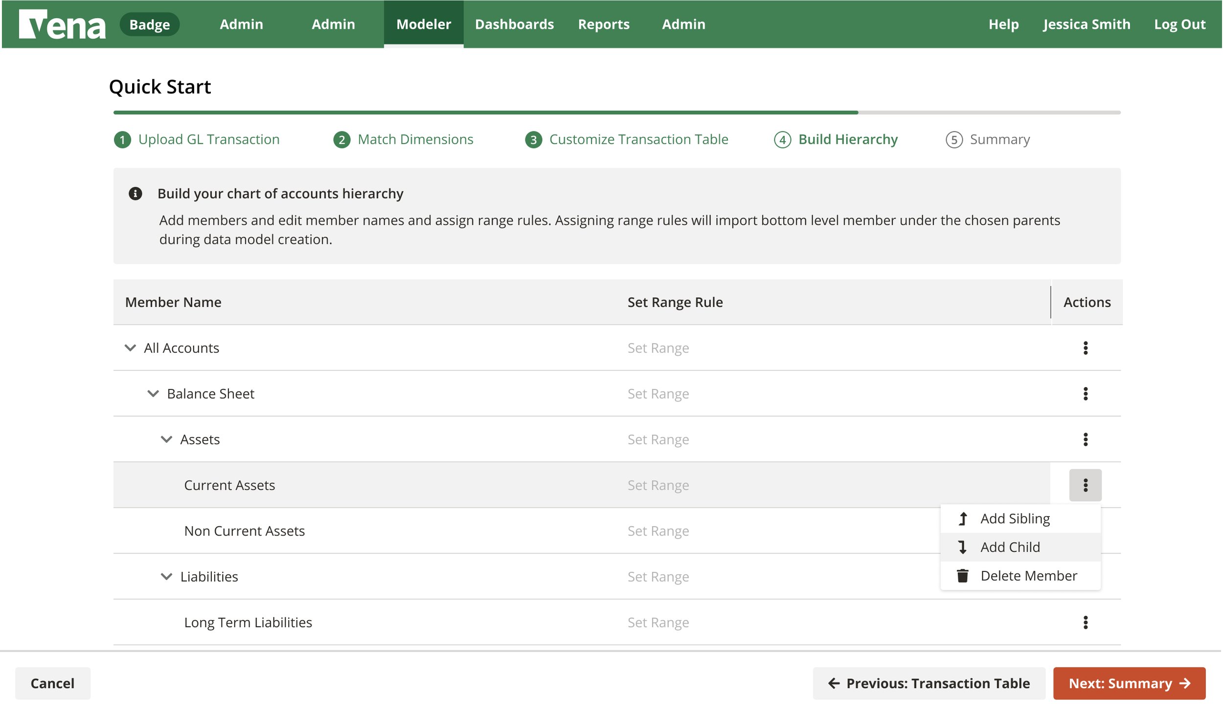Click Set Range for Current Assets
The height and width of the screenshot is (715, 1223).
(658, 484)
